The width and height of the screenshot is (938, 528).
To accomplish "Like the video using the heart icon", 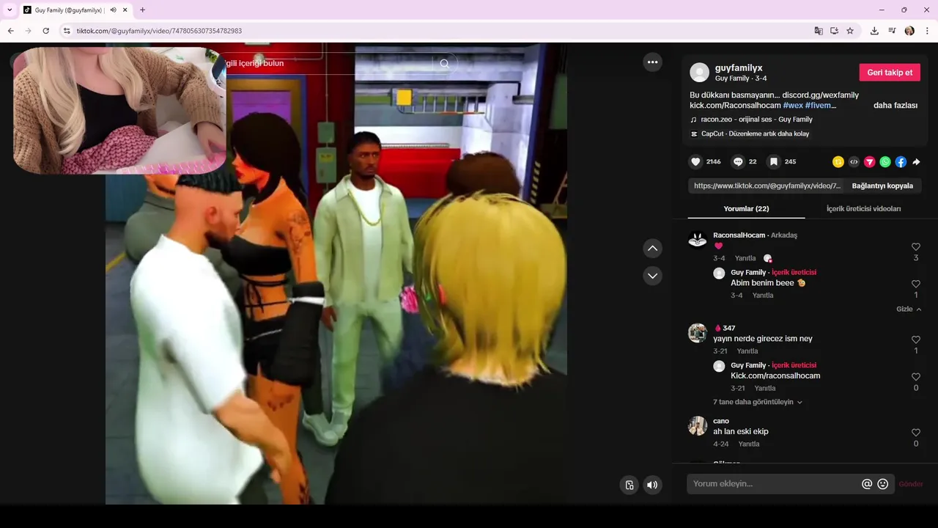I will pyautogui.click(x=695, y=162).
